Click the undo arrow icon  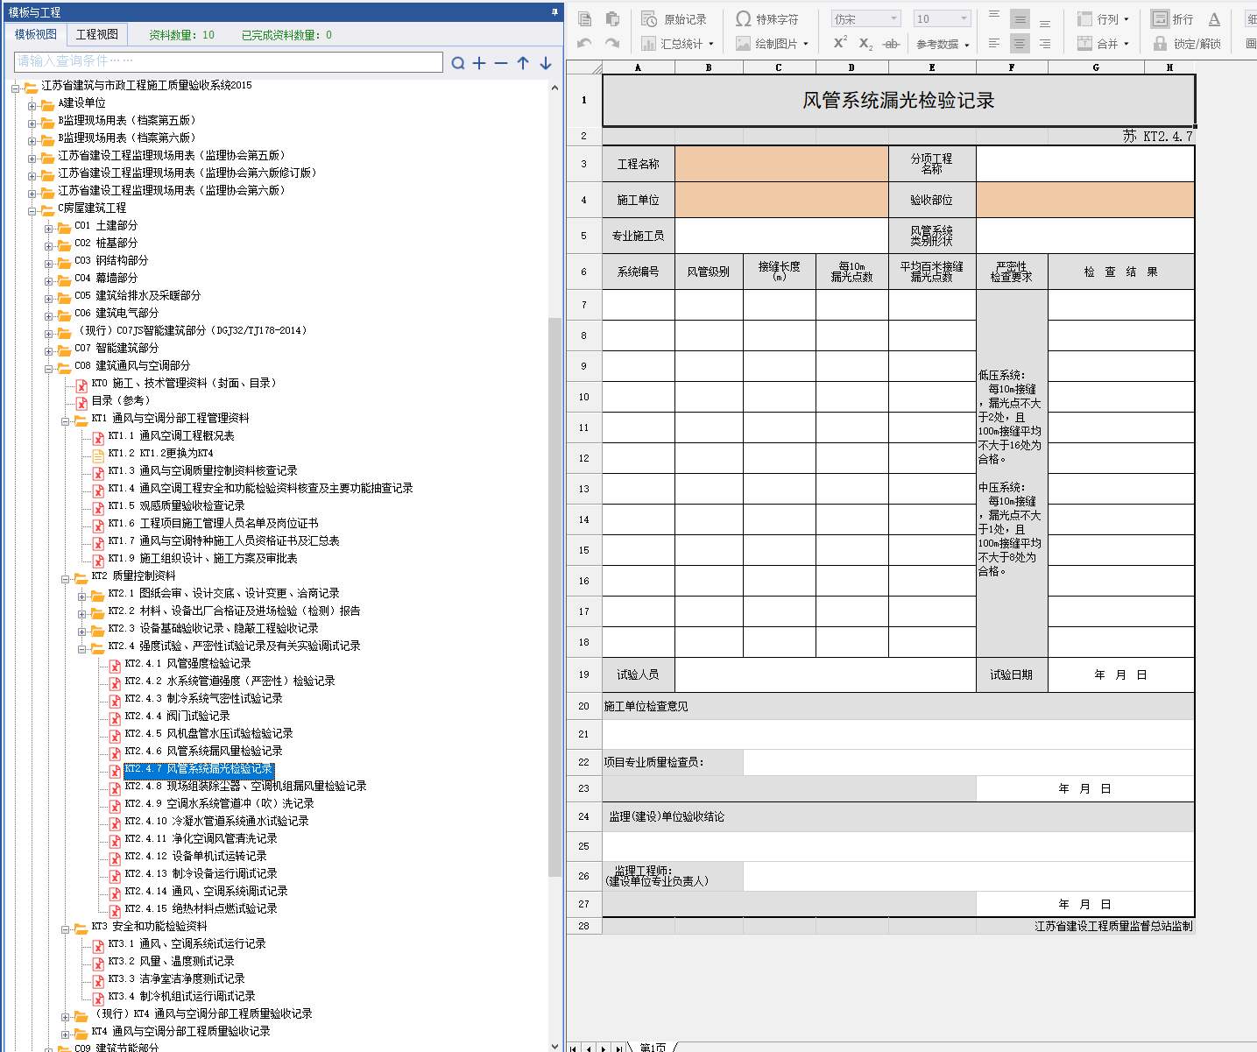click(x=585, y=43)
